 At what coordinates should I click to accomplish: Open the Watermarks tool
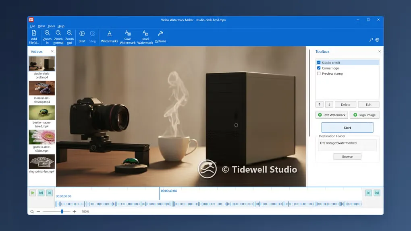click(109, 37)
